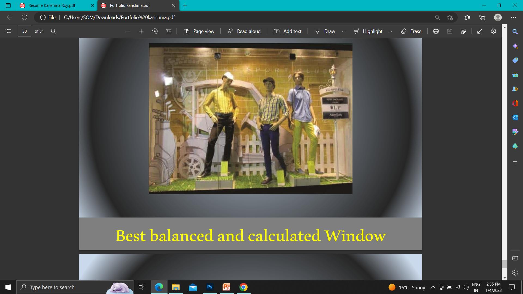
Task: Click the Add text button
Action: pos(288,31)
